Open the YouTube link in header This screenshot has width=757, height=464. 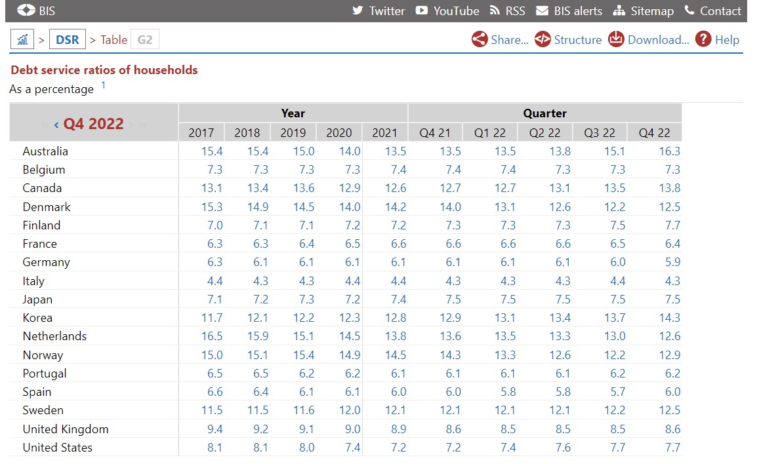click(447, 11)
